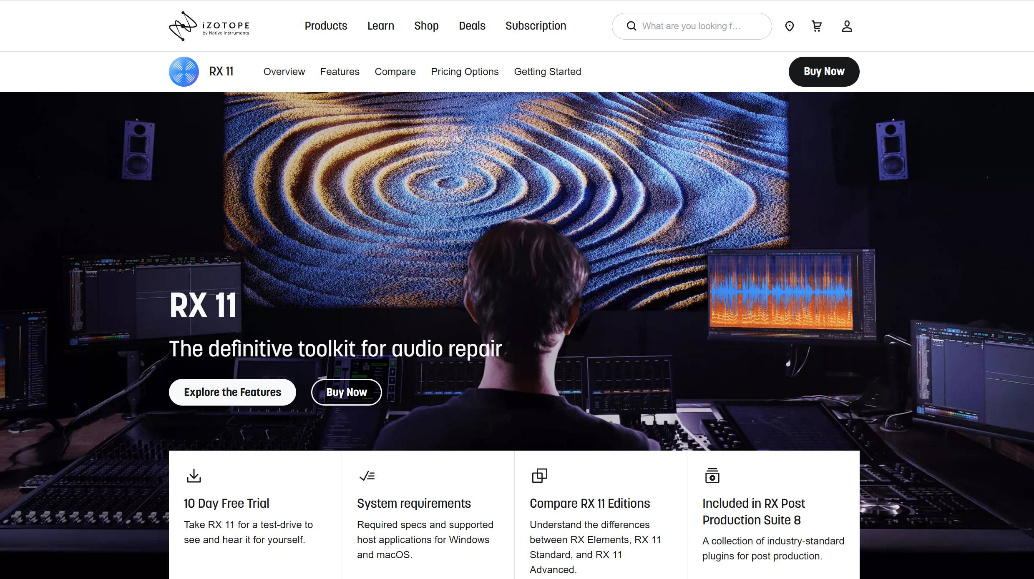
Task: Click the search magnifier icon
Action: pos(631,26)
